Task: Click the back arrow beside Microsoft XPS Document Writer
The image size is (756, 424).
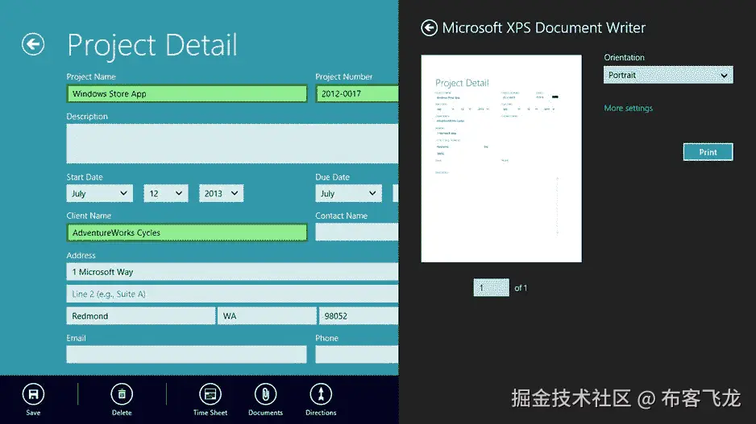Action: [x=429, y=28]
